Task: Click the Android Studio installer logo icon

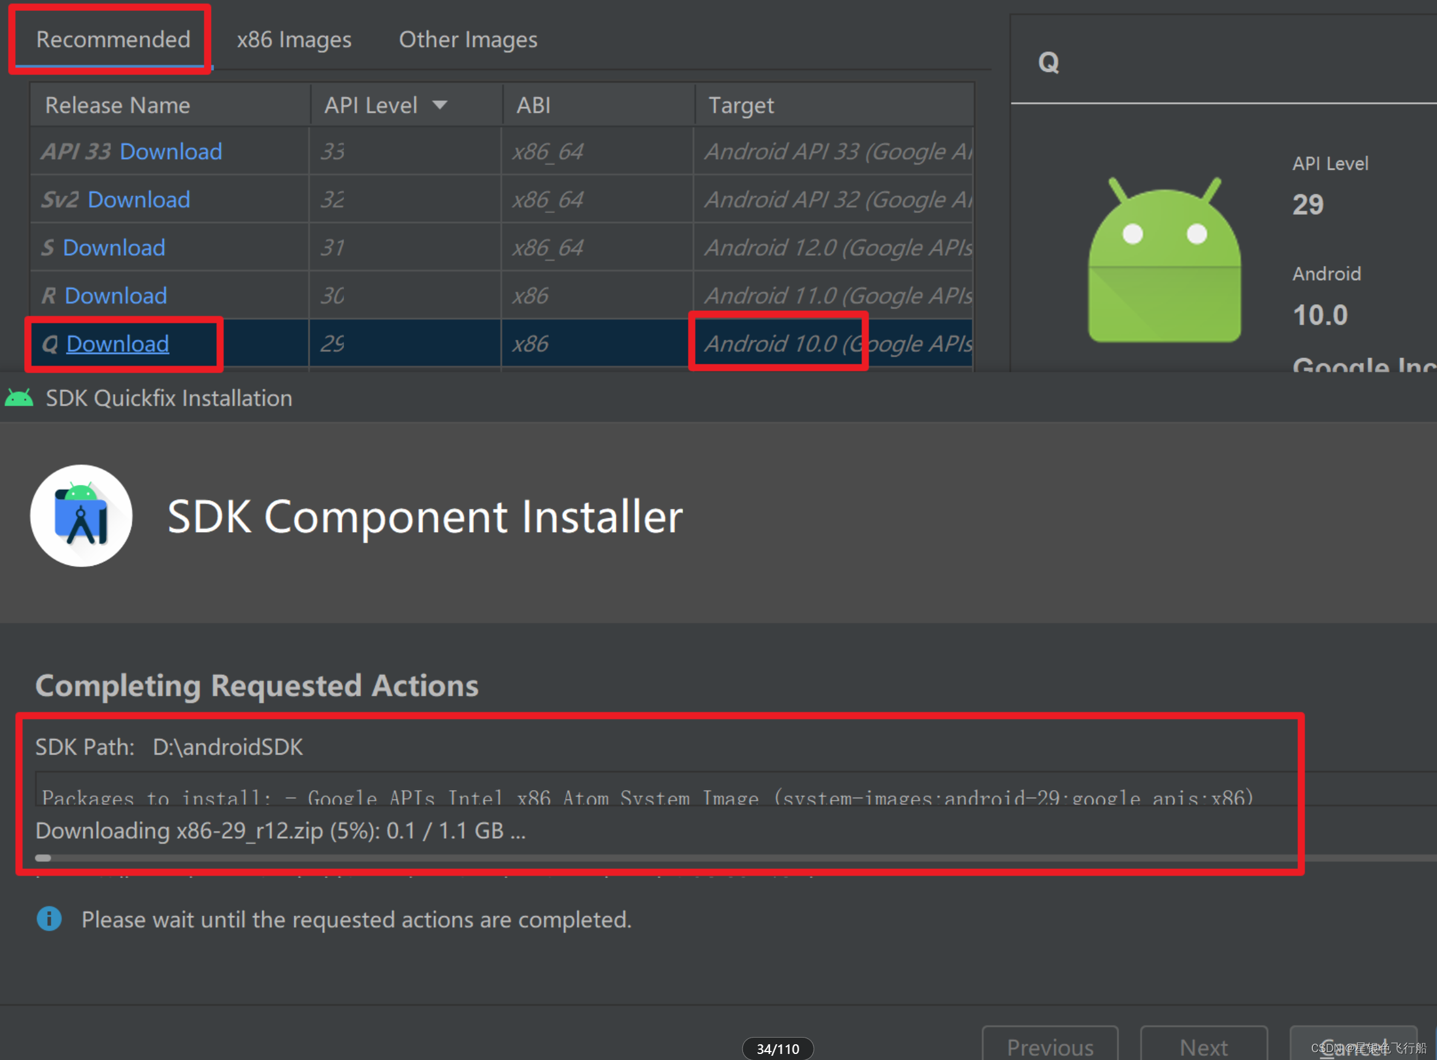Action: point(82,515)
